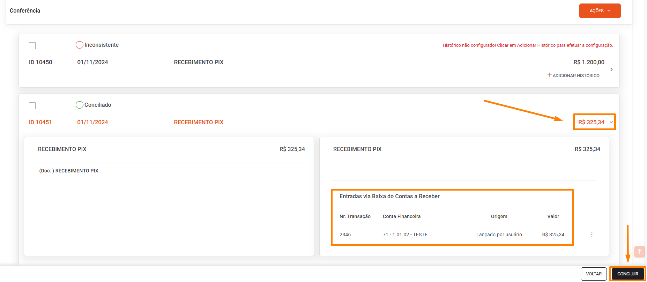The height and width of the screenshot is (282, 647).
Task: Select the checkbox for entry ID 10450
Action: [x=32, y=46]
